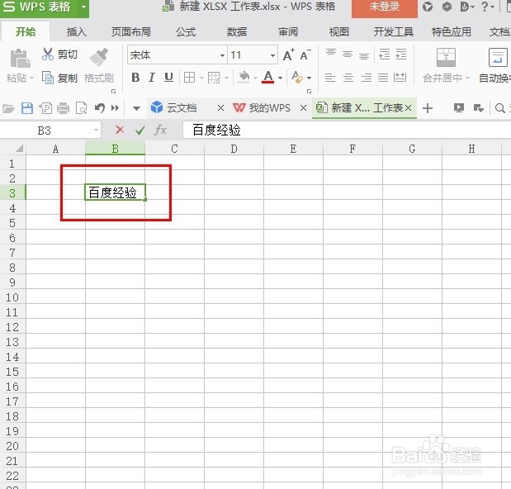This screenshot has width=511, height=489.
Task: Open the folder icon in quick toolbar
Action: (x=8, y=108)
